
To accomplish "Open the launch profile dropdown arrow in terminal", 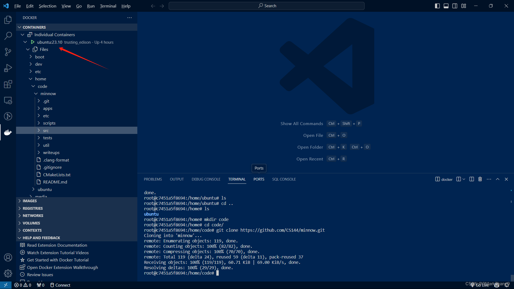I will point(464,179).
